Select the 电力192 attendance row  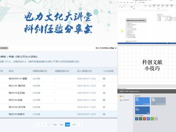pyautogui.click(x=59, y=114)
